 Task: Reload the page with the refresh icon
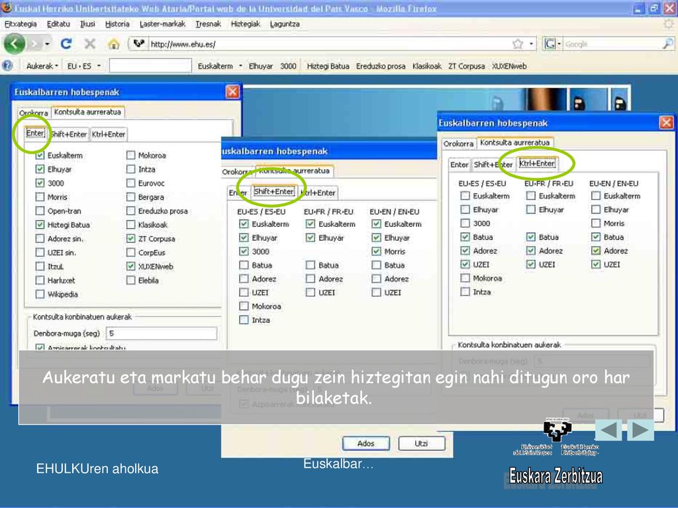point(66,44)
